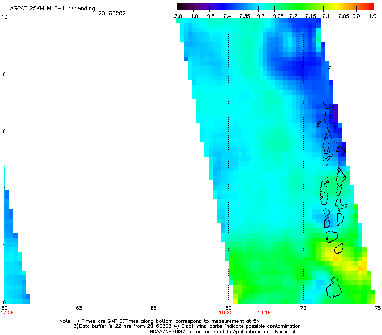The image size is (382, 335).
Task: Click longitude axis label 75
Action: pos(378,308)
